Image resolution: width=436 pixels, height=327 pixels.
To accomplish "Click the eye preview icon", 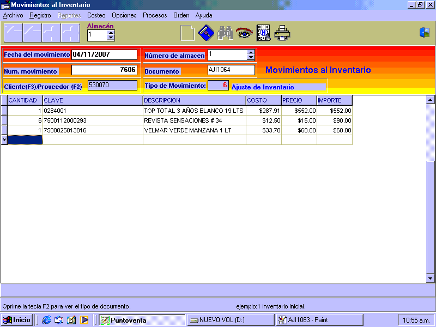I will (x=244, y=33).
